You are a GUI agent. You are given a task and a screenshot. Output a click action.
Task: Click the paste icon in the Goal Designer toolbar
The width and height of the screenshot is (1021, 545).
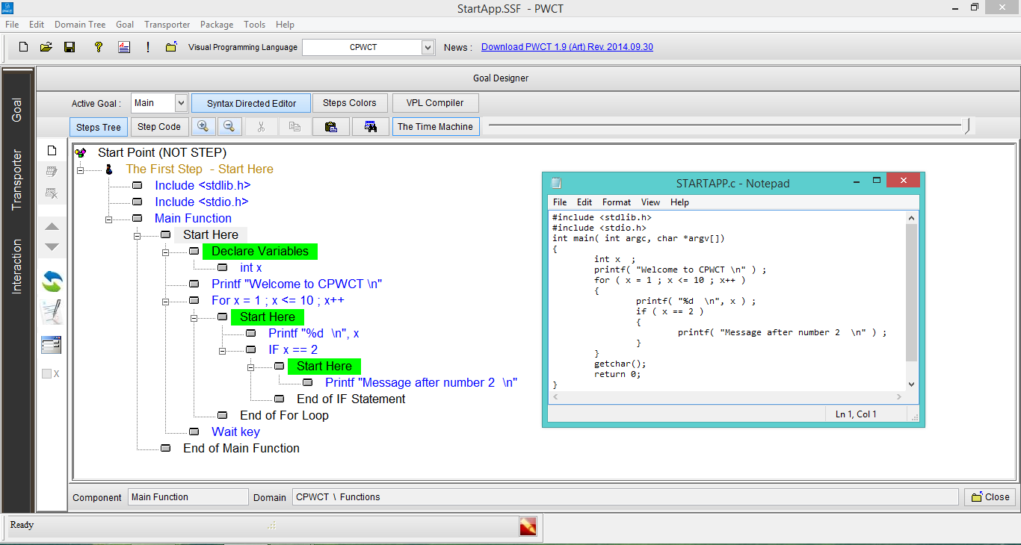[x=331, y=126]
